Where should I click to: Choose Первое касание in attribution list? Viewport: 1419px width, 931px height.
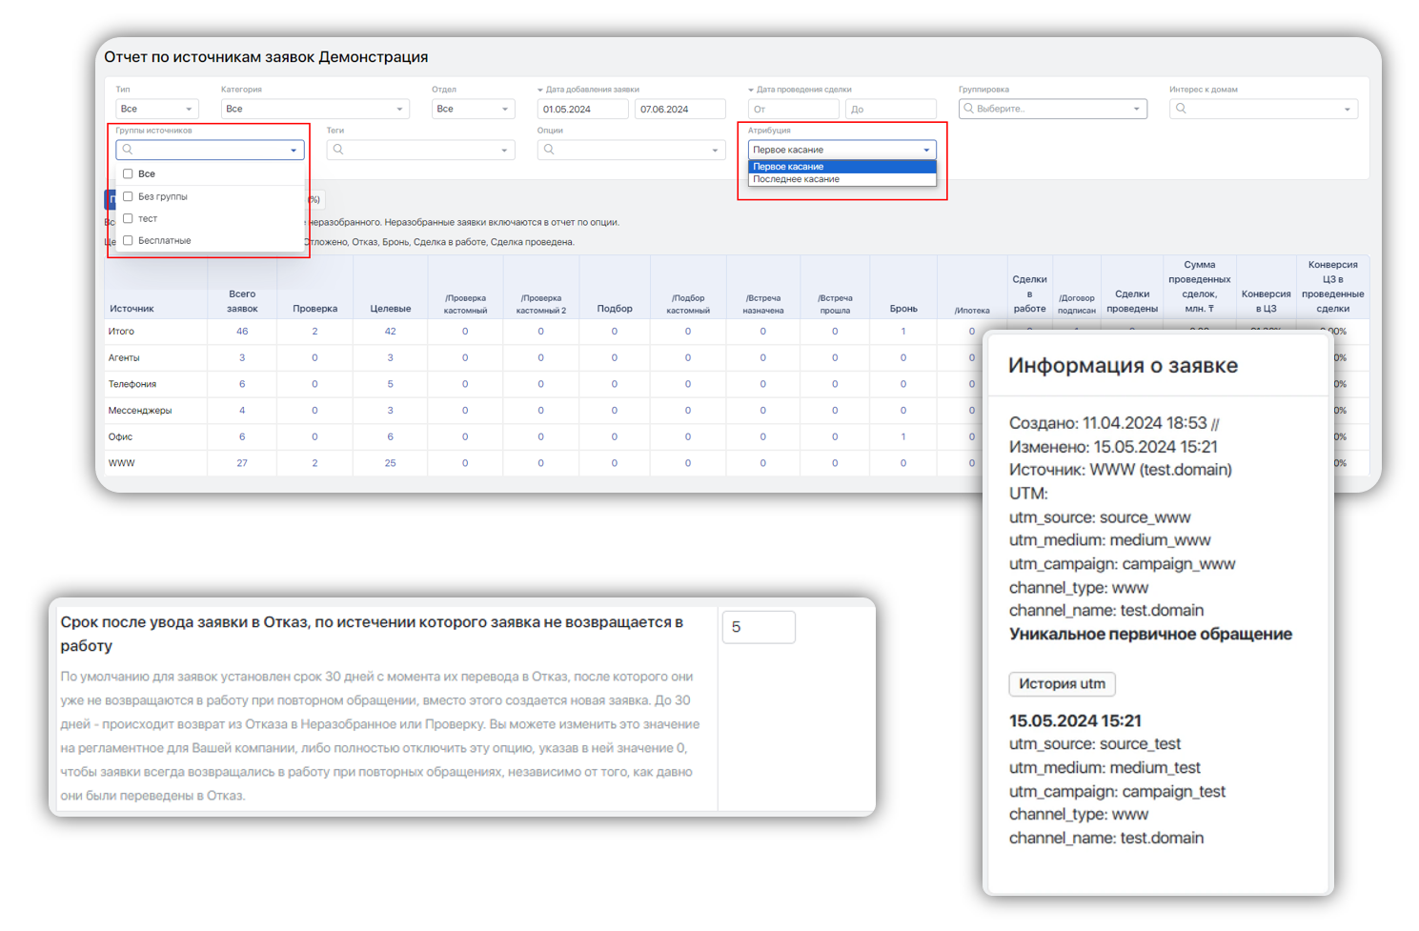(789, 167)
